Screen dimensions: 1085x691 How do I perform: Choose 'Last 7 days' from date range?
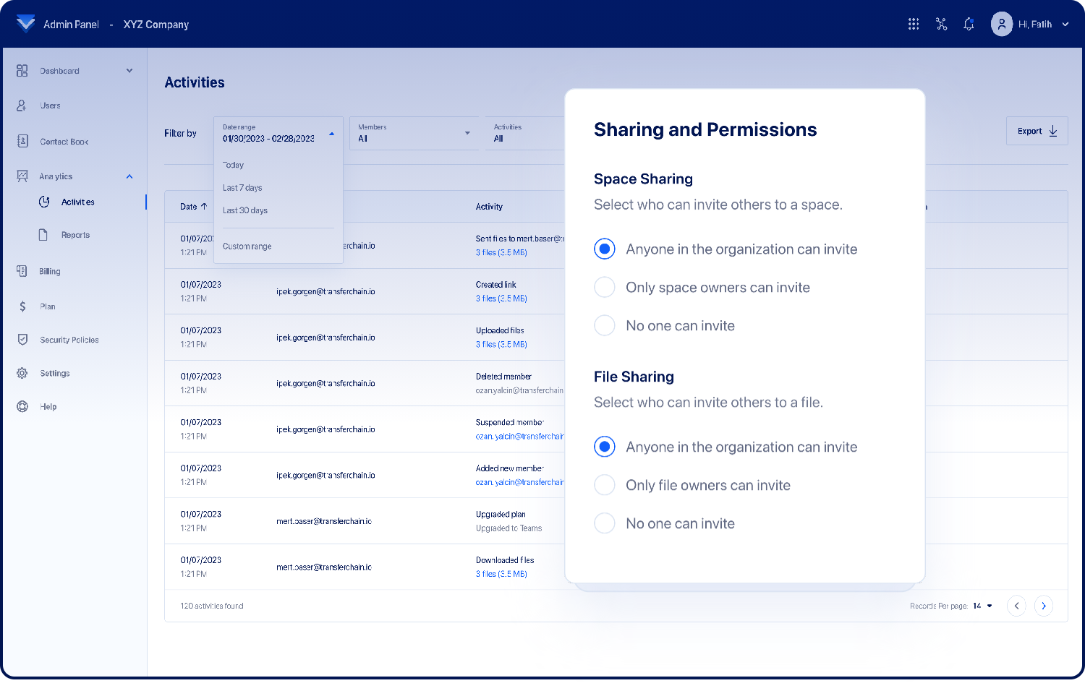point(242,188)
